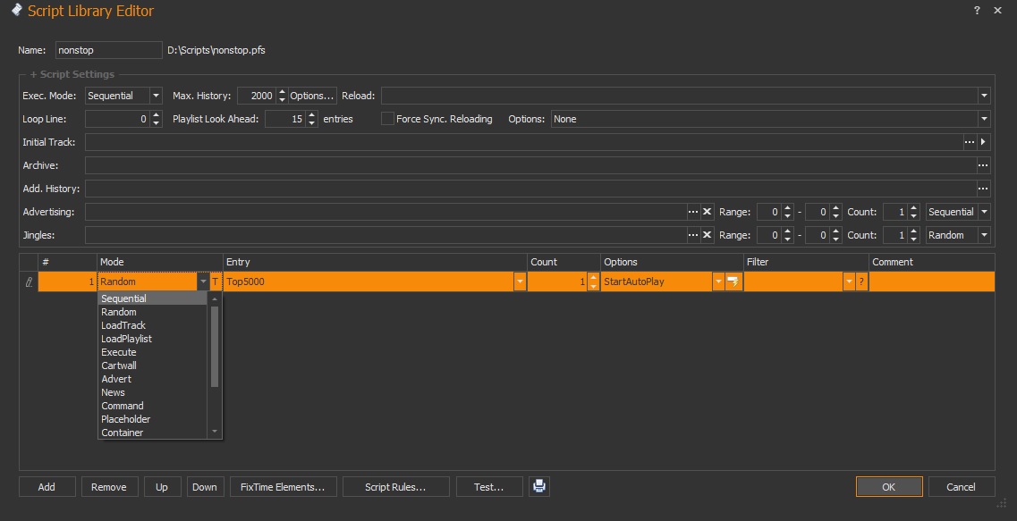The height and width of the screenshot is (521, 1017).
Task: Click the Name input field
Action: coord(108,50)
